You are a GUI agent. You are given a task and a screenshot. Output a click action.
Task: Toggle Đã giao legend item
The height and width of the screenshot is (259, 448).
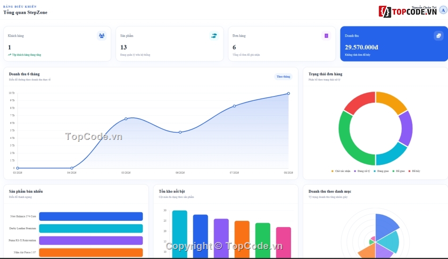(398, 171)
